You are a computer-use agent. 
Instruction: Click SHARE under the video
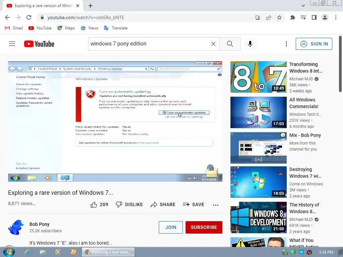[x=163, y=204]
